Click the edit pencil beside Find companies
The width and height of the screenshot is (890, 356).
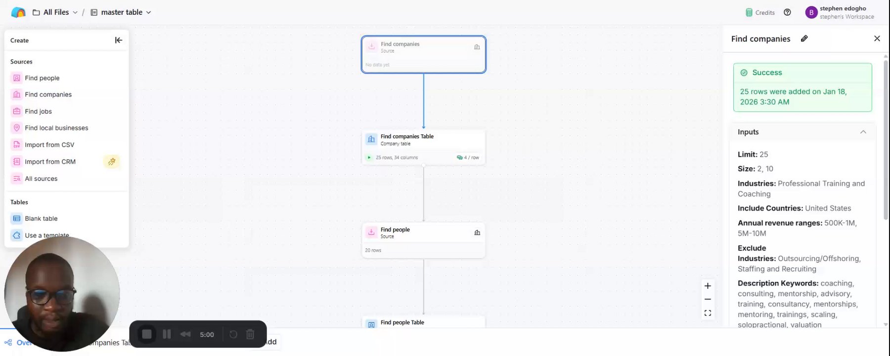[804, 39]
